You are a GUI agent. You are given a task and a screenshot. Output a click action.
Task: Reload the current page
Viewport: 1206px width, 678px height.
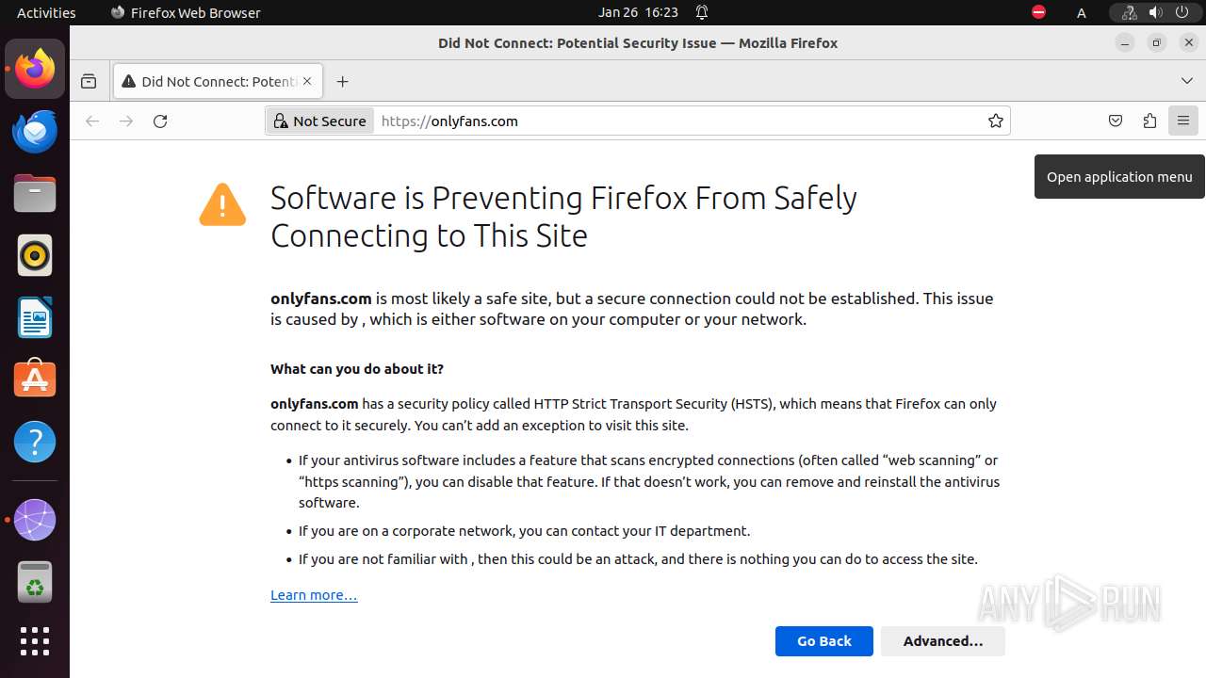click(x=160, y=121)
